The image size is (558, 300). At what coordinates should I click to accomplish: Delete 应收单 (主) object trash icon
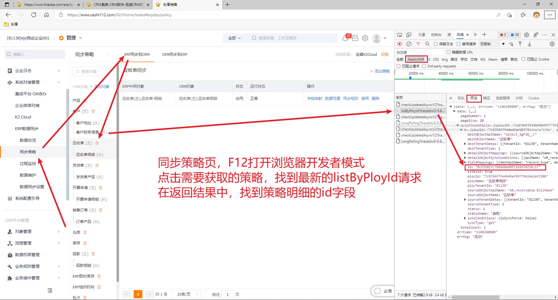click(97, 143)
